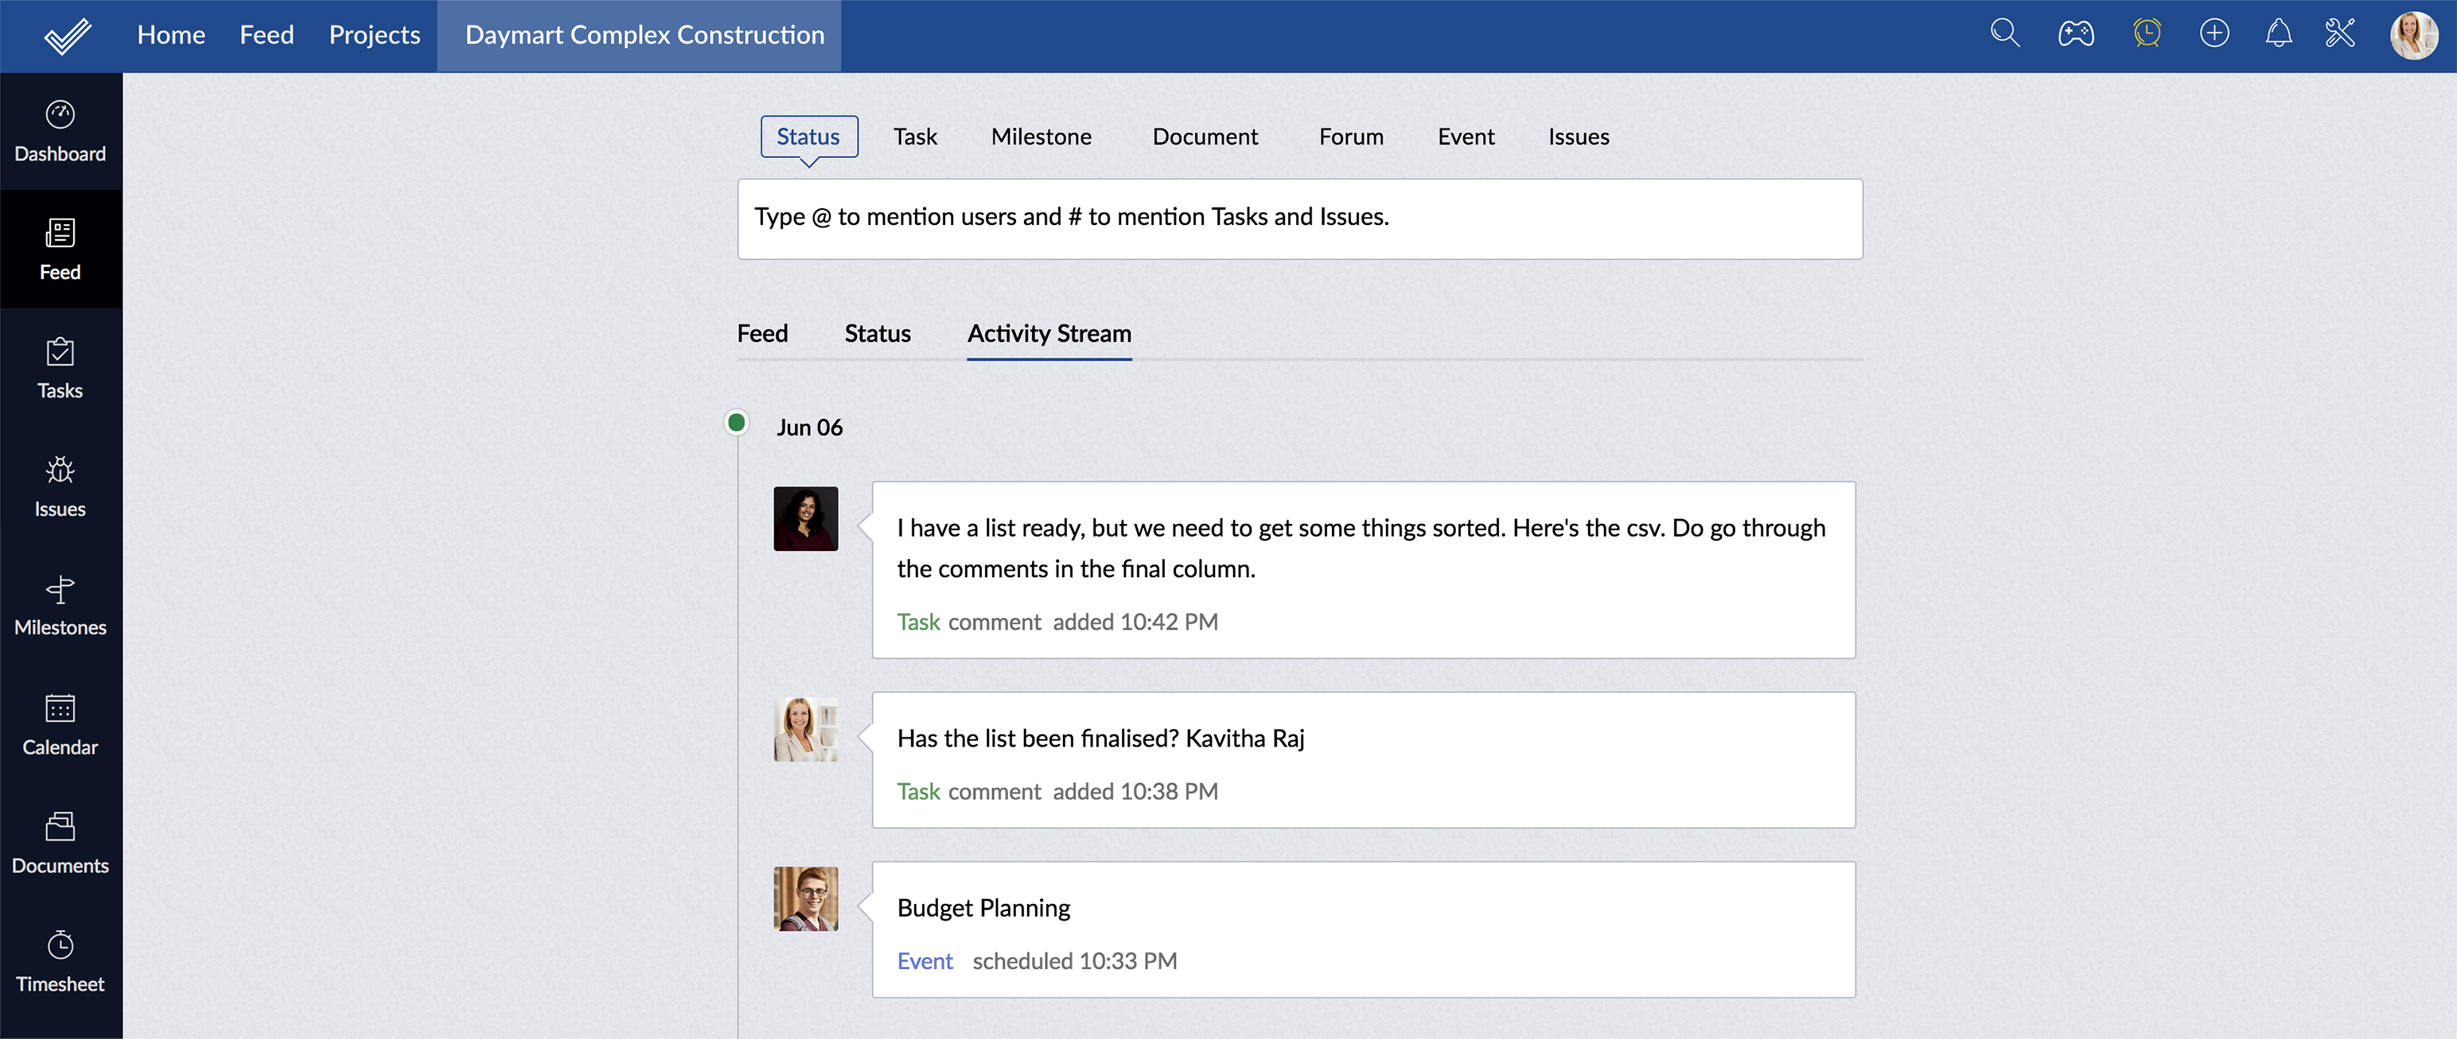Click the gamepad icon in top bar
Image resolution: width=2457 pixels, height=1039 pixels.
2075,34
